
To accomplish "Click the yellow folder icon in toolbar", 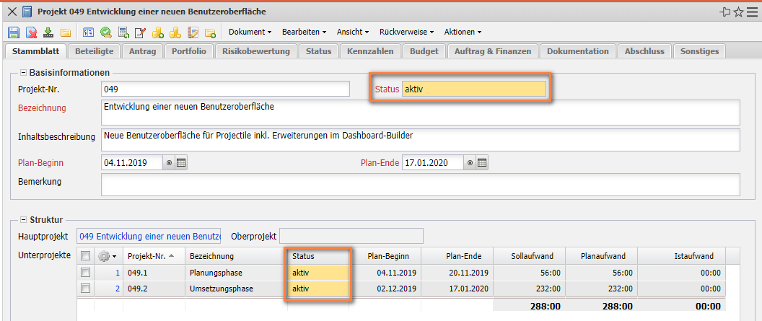I will point(66,32).
